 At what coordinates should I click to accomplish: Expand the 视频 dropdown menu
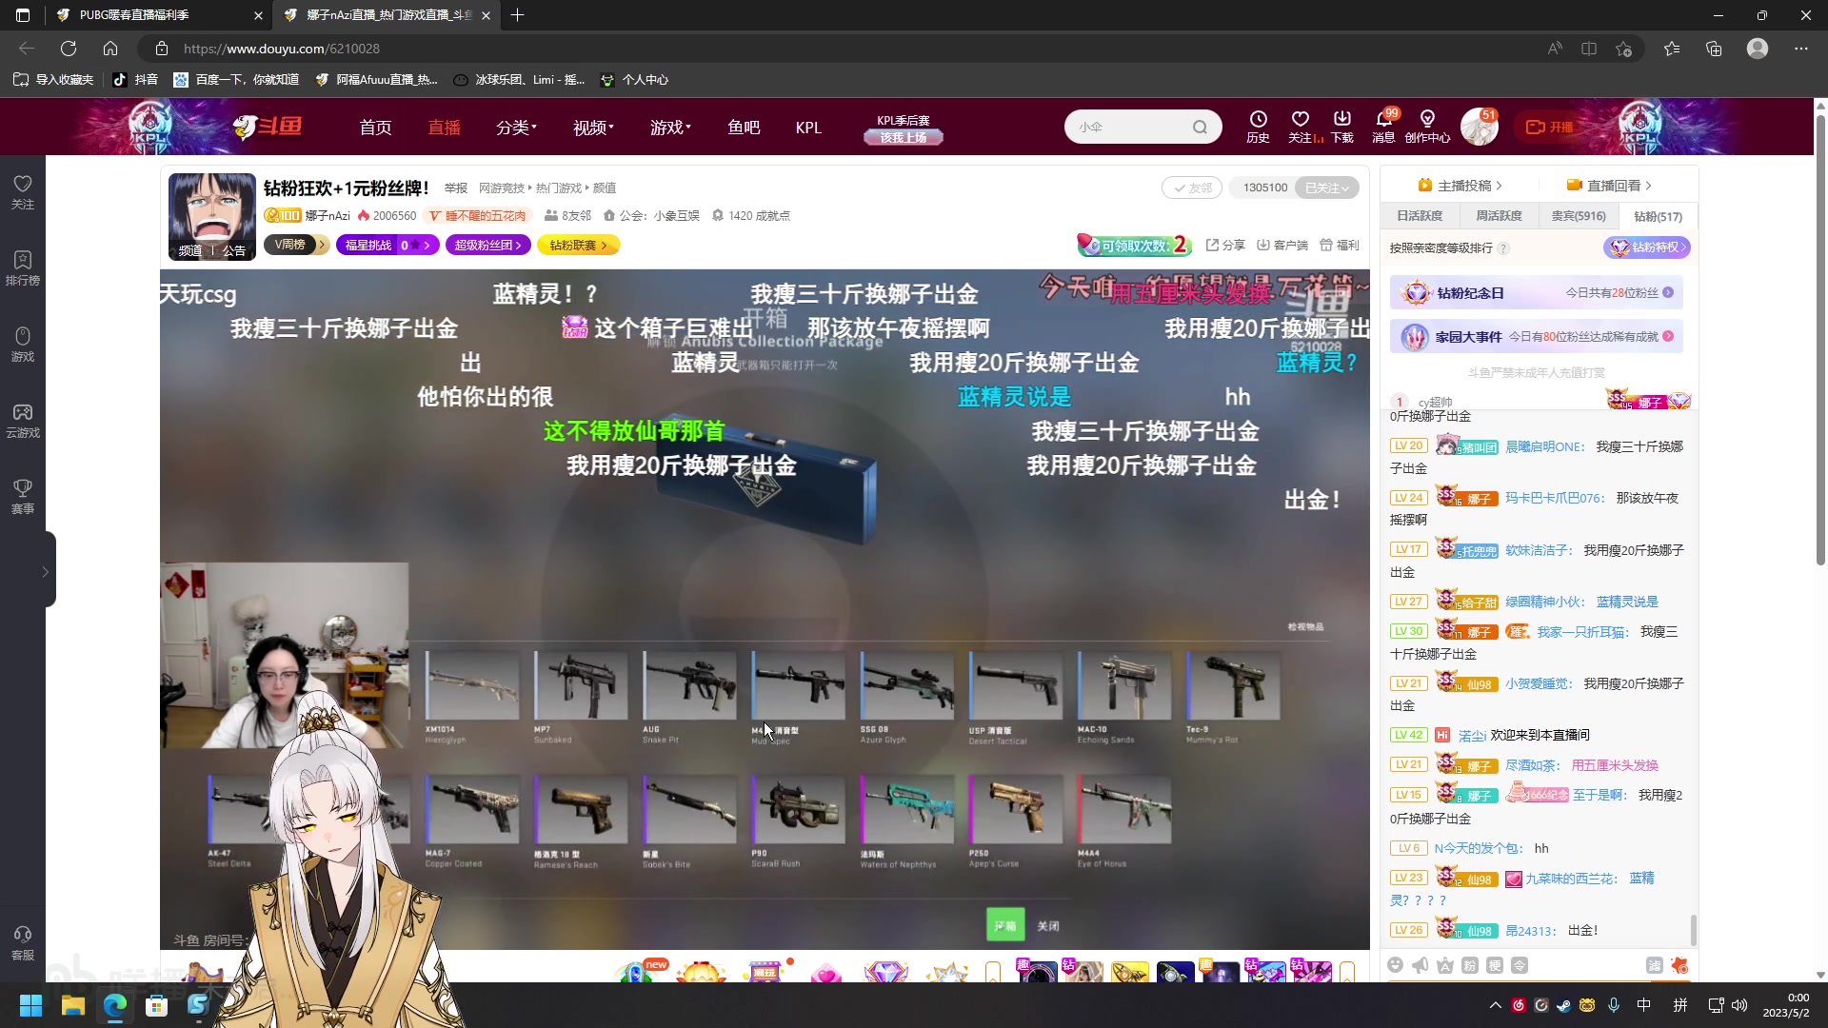[593, 127]
